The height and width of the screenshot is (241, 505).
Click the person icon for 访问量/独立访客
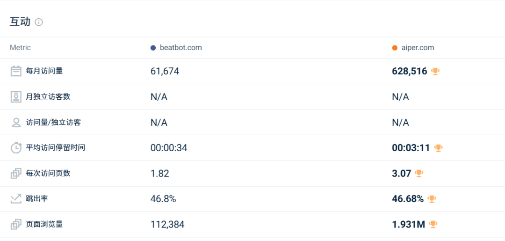tap(16, 123)
